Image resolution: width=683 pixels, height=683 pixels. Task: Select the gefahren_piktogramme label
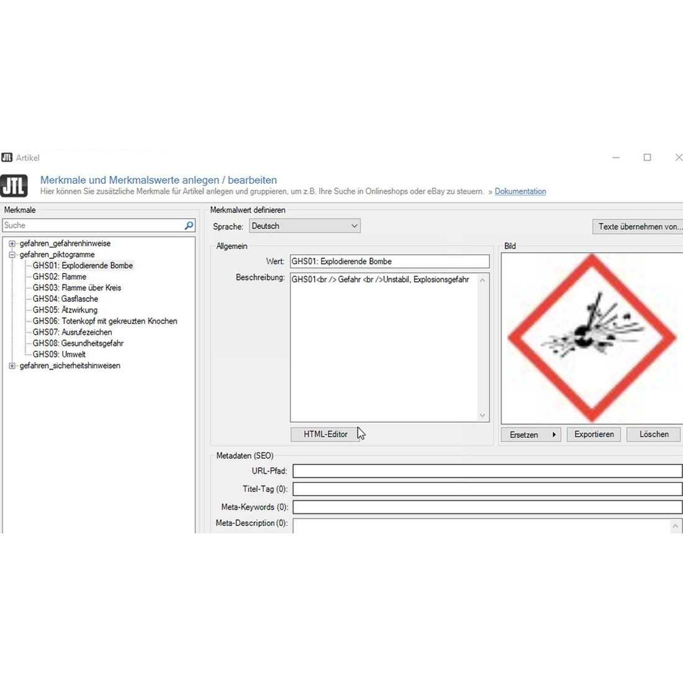tap(57, 255)
